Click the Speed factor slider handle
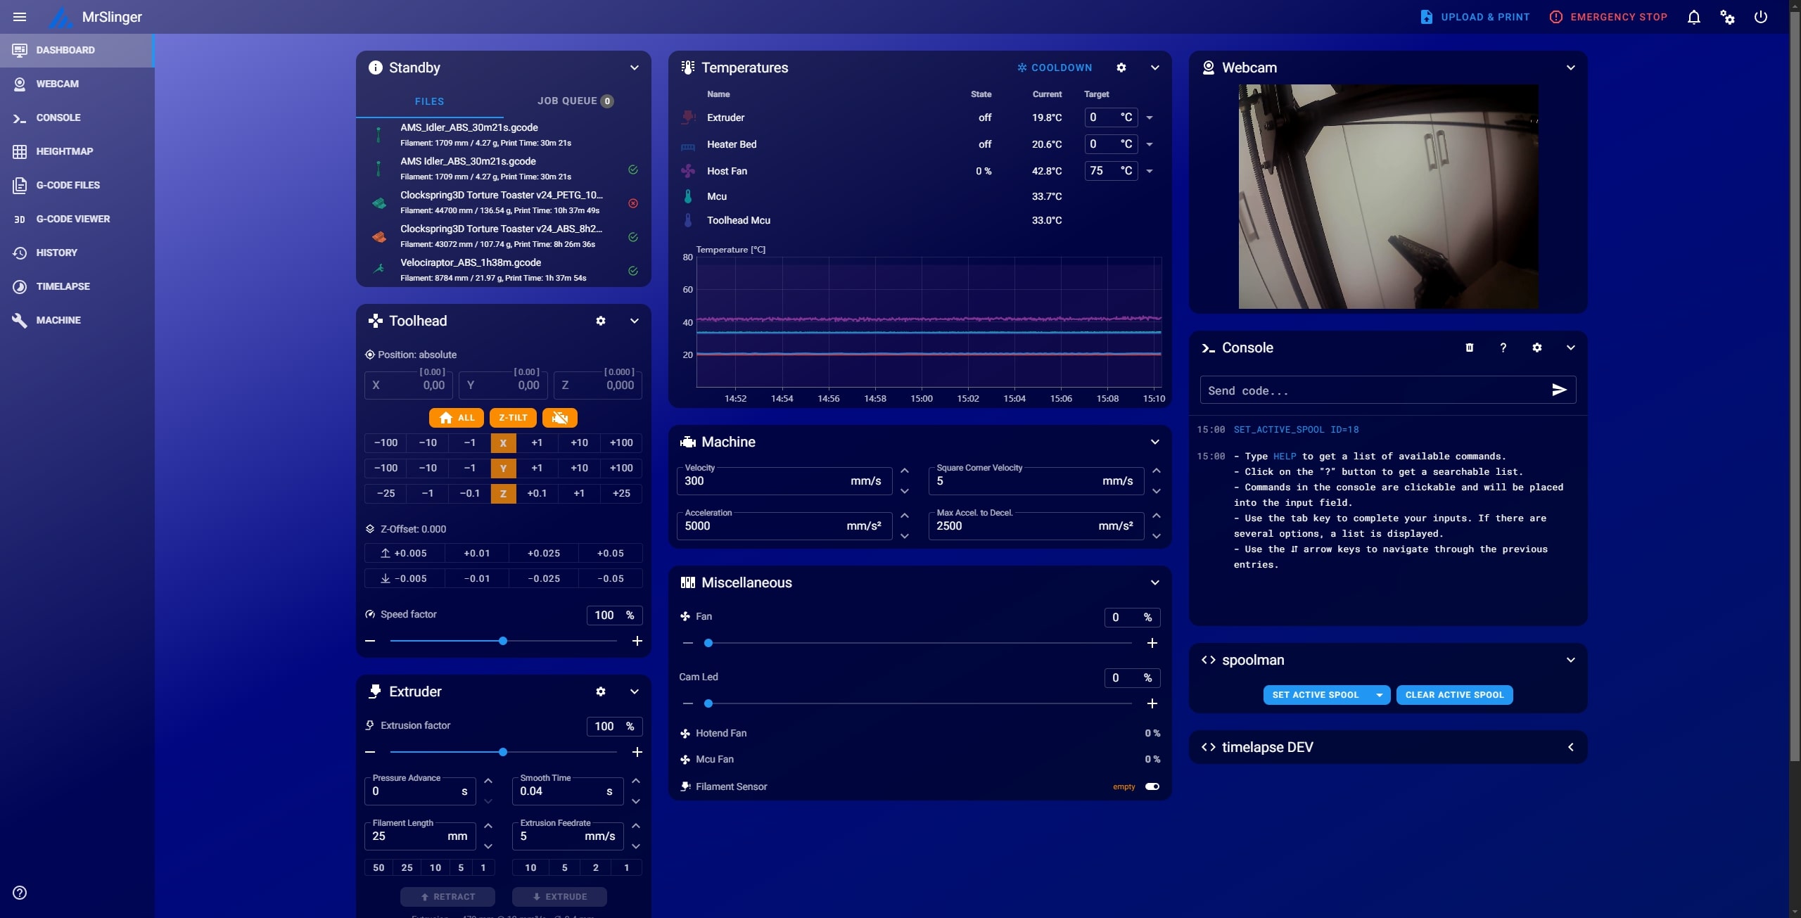The image size is (1801, 918). (503, 641)
